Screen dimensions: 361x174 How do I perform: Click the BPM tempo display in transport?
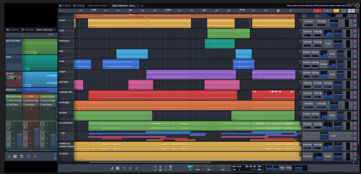tap(236, 166)
